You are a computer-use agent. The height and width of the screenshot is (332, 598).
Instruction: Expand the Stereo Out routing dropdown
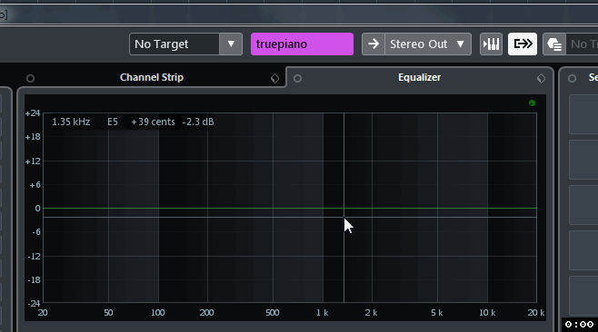pyautogui.click(x=461, y=44)
